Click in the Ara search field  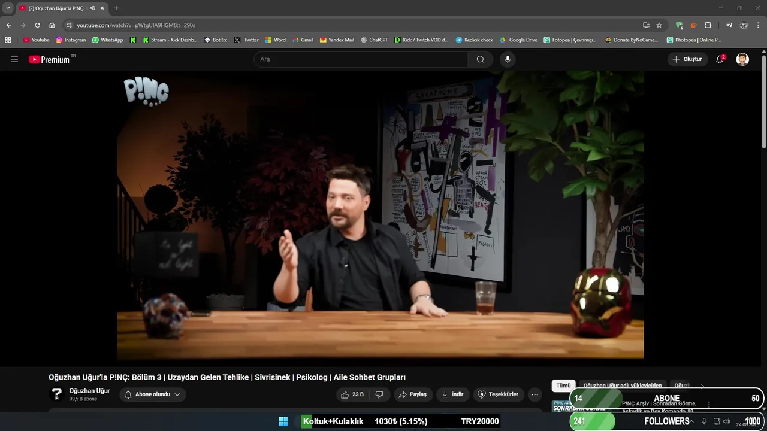pos(361,59)
